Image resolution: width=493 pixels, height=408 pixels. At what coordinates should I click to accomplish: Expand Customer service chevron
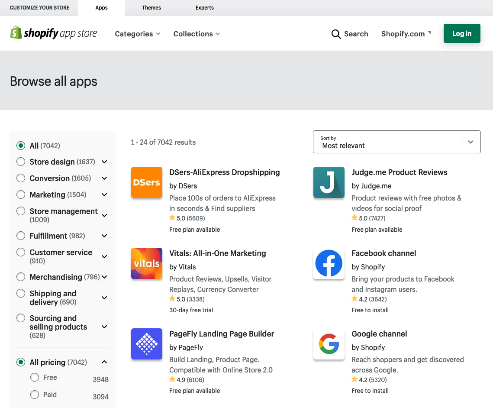[104, 256]
